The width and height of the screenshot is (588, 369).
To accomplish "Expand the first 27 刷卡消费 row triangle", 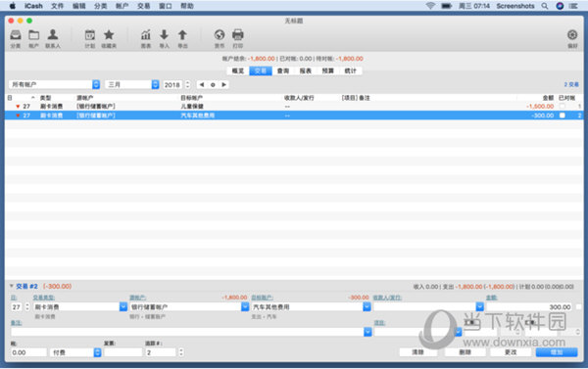I will click(18, 107).
